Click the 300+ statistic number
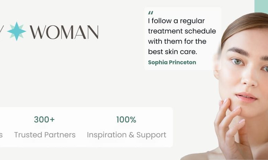Viewport: 268px width, 160px height. pos(44,119)
